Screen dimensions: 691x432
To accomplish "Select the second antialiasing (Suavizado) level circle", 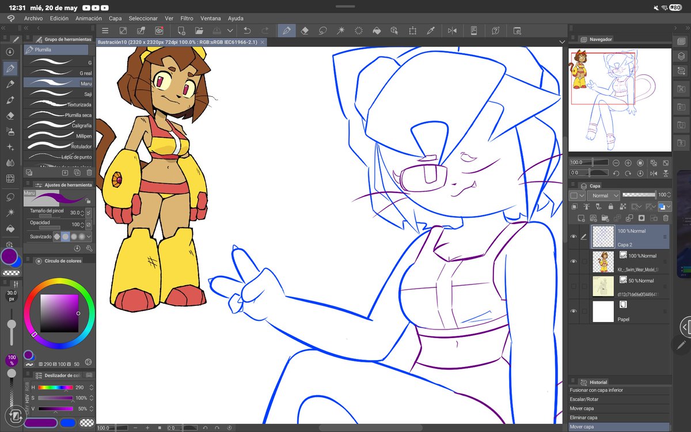I will [x=65, y=236].
